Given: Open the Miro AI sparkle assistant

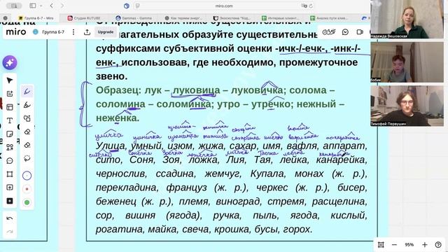Looking at the screenshot, I should coord(10,62).
